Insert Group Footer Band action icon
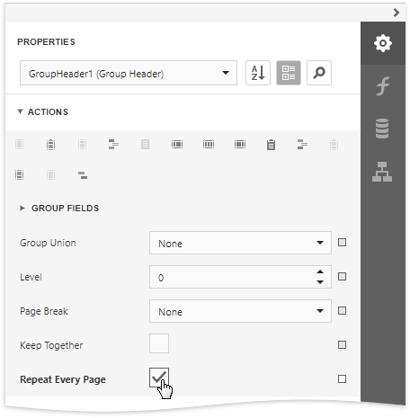Viewport: 410px width, 418px height. pos(302,145)
